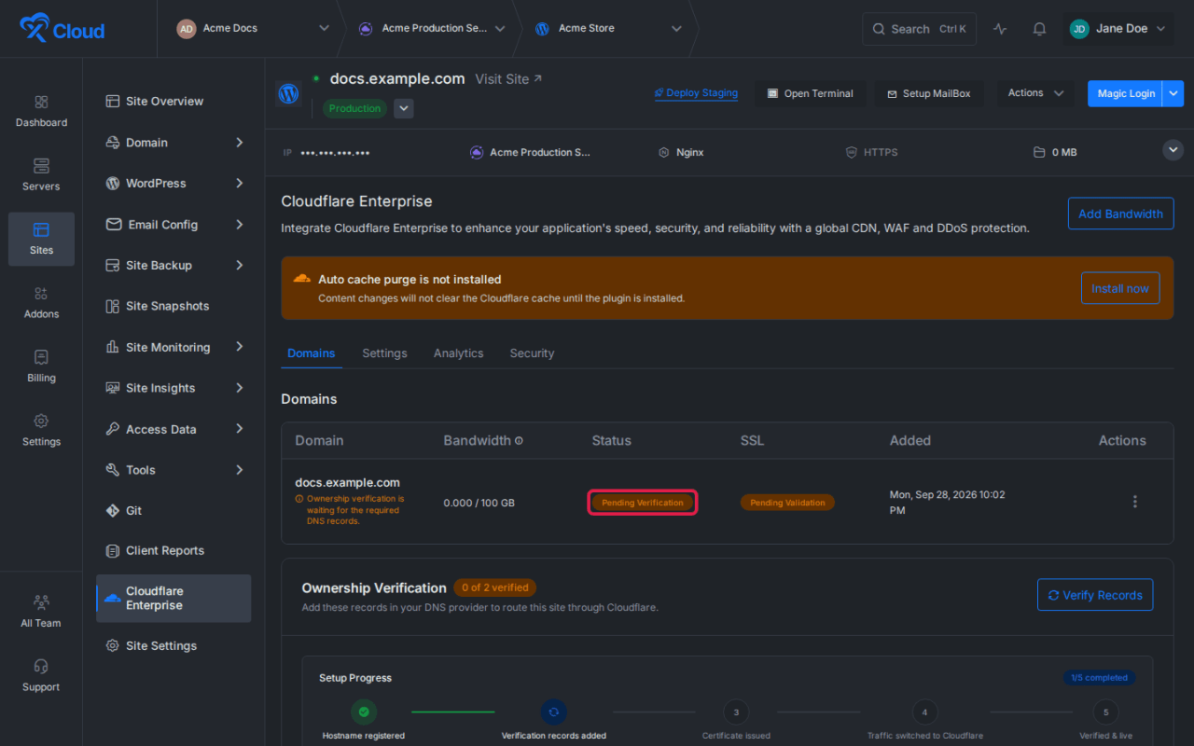This screenshot has width=1194, height=746.
Task: Click the activity pulse icon in header
Action: pyautogui.click(x=1000, y=29)
